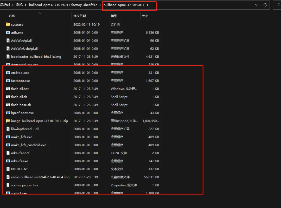Expand chevron after bullhead-opm1.171019.011 breadcrumb
The height and width of the screenshot is (208, 281).
pos(148,5)
